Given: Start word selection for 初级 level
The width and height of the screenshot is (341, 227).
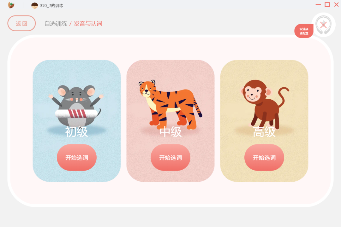Looking at the screenshot, I should [x=76, y=158].
